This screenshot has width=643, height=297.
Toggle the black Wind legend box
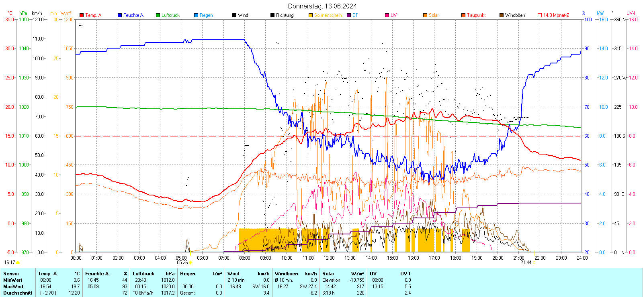click(x=234, y=15)
